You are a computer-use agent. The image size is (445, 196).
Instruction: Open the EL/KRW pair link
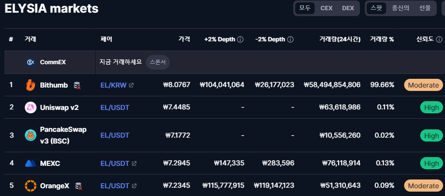click(x=113, y=85)
